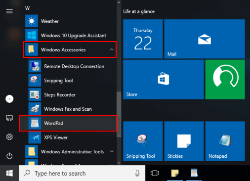250x181 pixels.
Task: Select 'Steps Recorder' label
Action: tap(60, 95)
